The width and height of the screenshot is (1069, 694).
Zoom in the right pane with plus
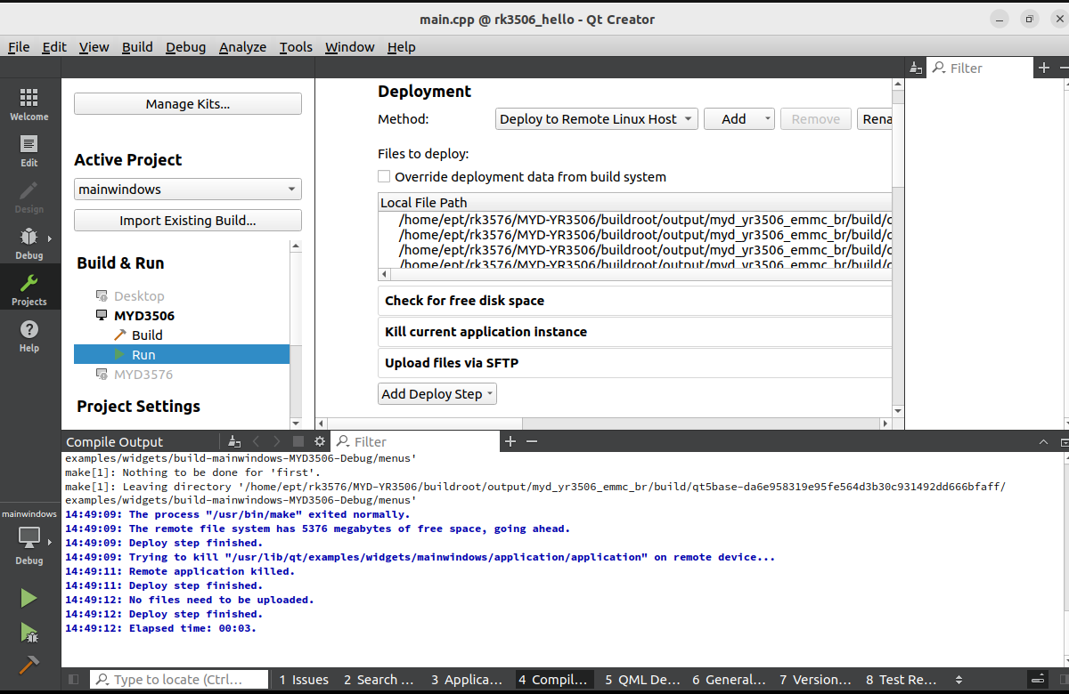pos(1044,68)
